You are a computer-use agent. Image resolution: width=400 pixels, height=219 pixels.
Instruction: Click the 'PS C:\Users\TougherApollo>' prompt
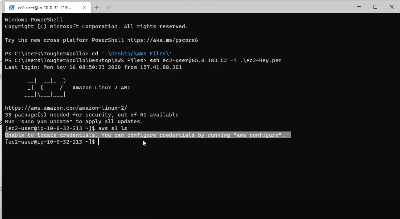tap(47, 54)
